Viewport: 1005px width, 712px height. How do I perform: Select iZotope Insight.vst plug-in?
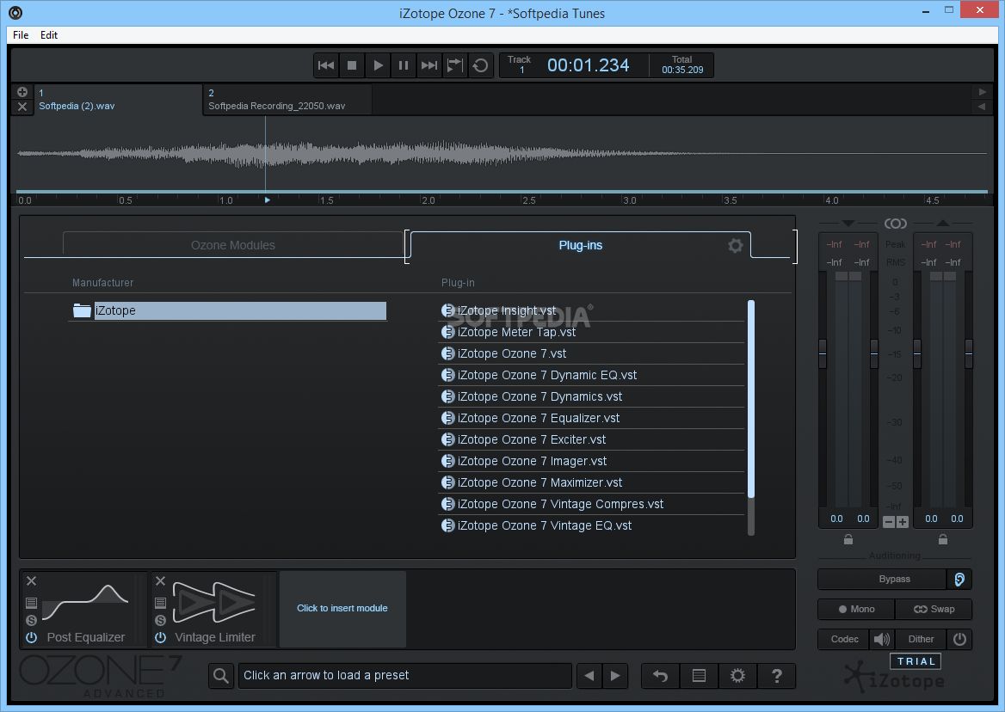[x=592, y=310]
